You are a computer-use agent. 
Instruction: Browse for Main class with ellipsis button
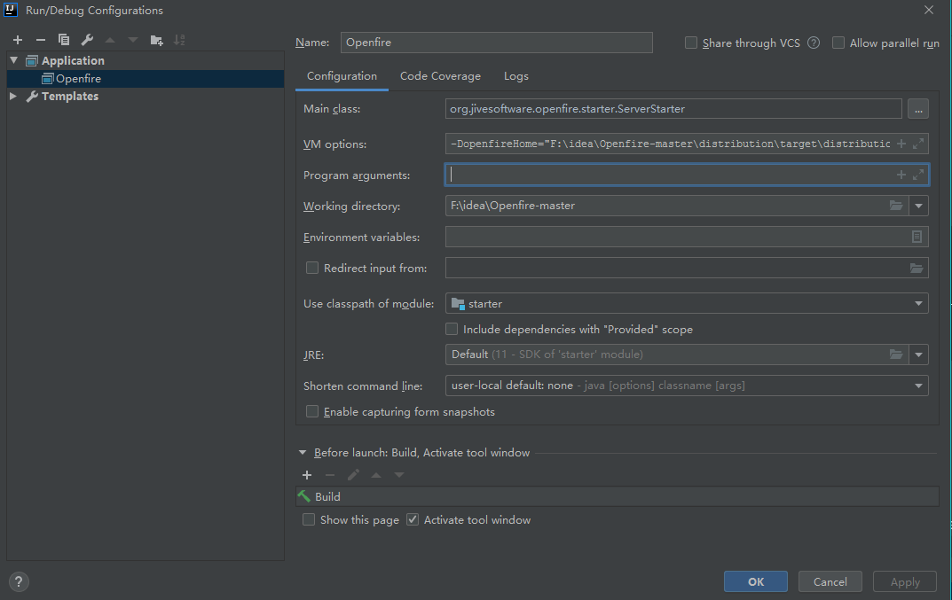918,109
